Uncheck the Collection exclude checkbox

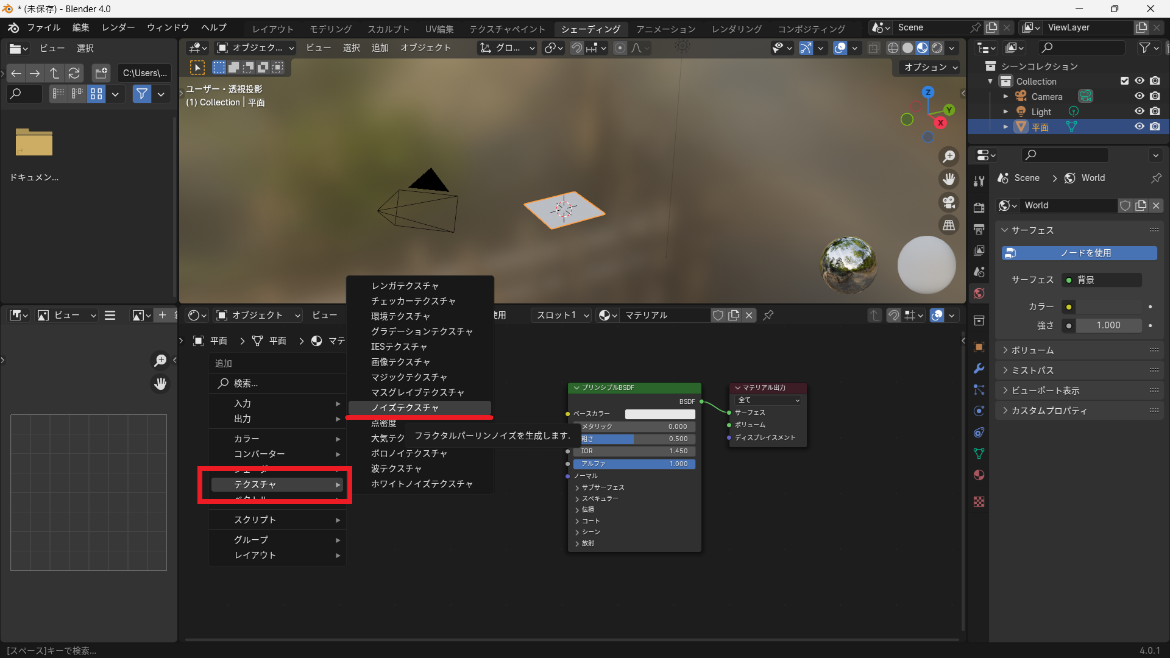(x=1124, y=81)
